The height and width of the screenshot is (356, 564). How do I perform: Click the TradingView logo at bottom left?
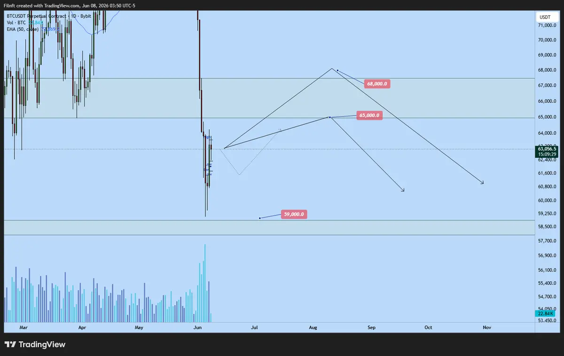tap(35, 345)
